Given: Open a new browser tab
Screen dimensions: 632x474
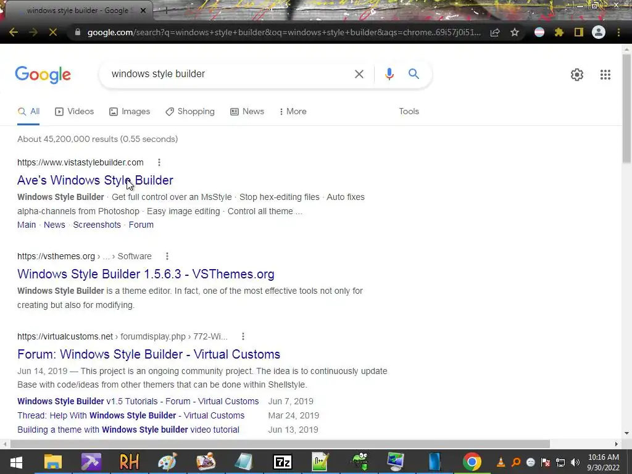Looking at the screenshot, I should click(165, 10).
